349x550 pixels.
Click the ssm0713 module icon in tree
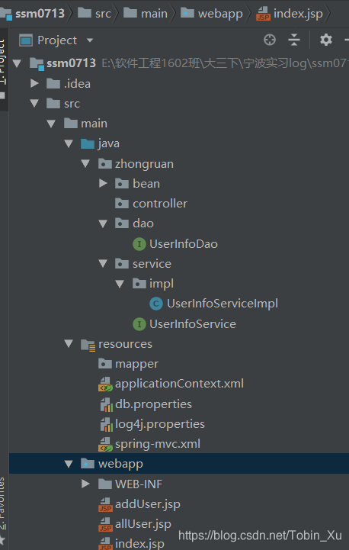click(37, 64)
